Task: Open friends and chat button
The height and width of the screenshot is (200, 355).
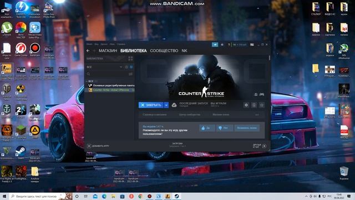Action: tap(260, 146)
